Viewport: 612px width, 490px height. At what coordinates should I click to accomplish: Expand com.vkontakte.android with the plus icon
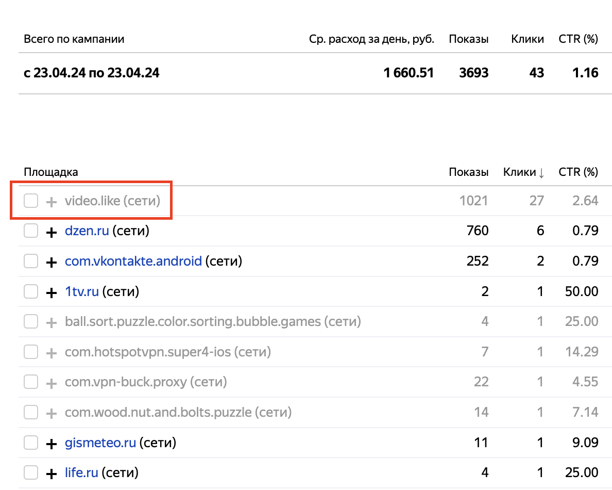coord(51,262)
